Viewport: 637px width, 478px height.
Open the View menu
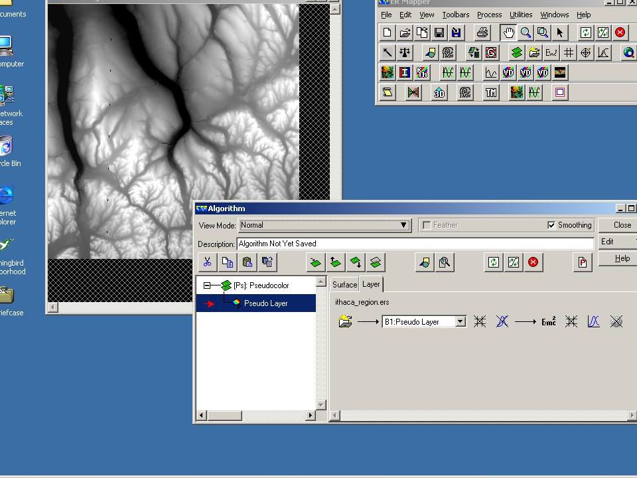click(x=427, y=15)
